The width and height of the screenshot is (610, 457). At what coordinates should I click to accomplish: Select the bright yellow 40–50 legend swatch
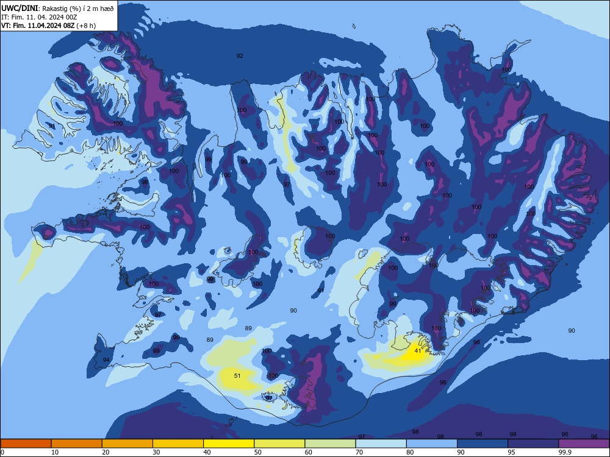[229, 444]
